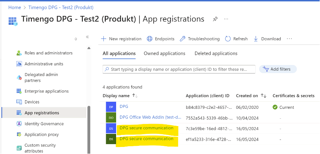Open toolbar more options ellipsis

[x=290, y=39]
